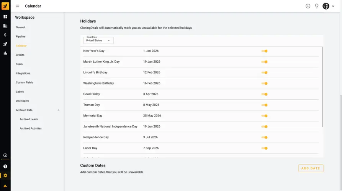Click the plus circle add icon
Image resolution: width=342 pixels, height=191 pixels.
tap(308, 6)
